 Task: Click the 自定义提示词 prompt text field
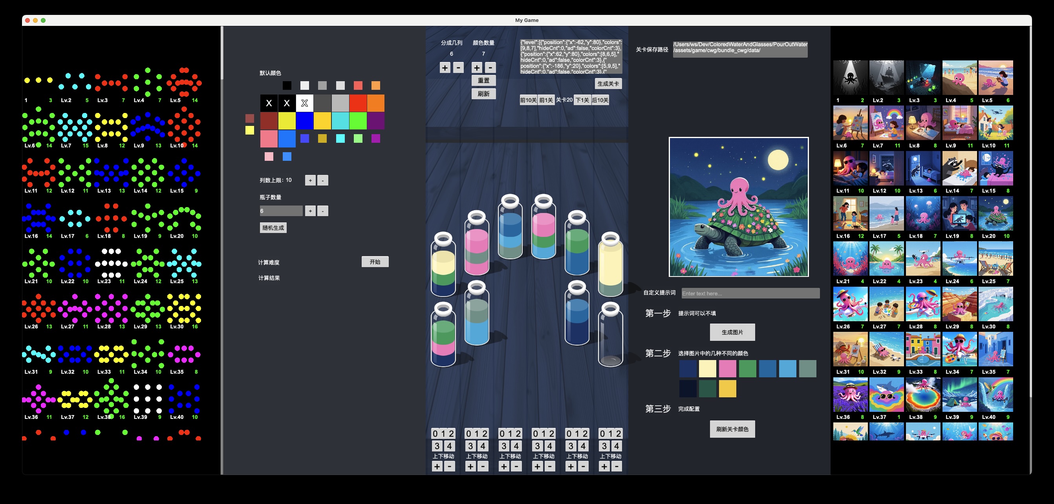coord(750,293)
